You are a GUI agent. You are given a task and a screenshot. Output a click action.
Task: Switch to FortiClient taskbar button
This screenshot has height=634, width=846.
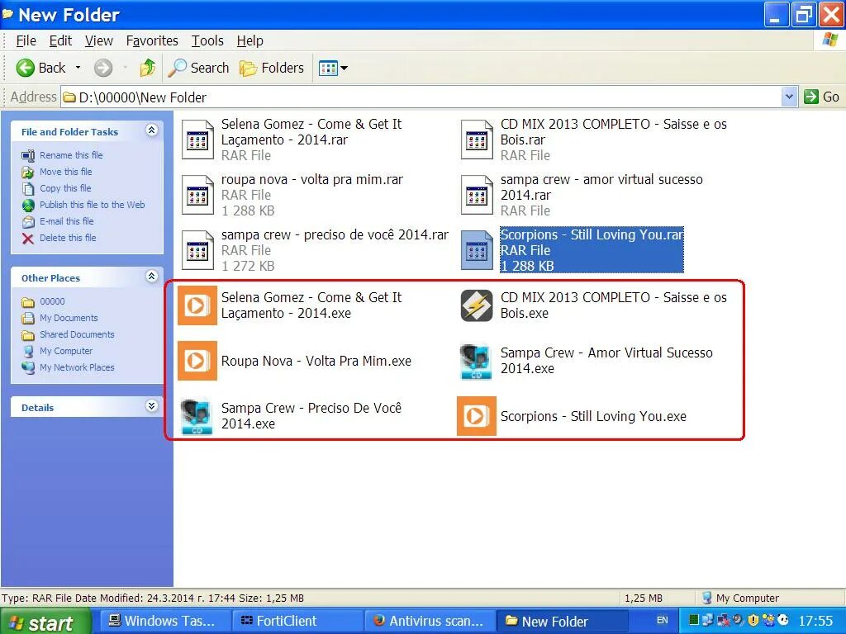point(297,621)
